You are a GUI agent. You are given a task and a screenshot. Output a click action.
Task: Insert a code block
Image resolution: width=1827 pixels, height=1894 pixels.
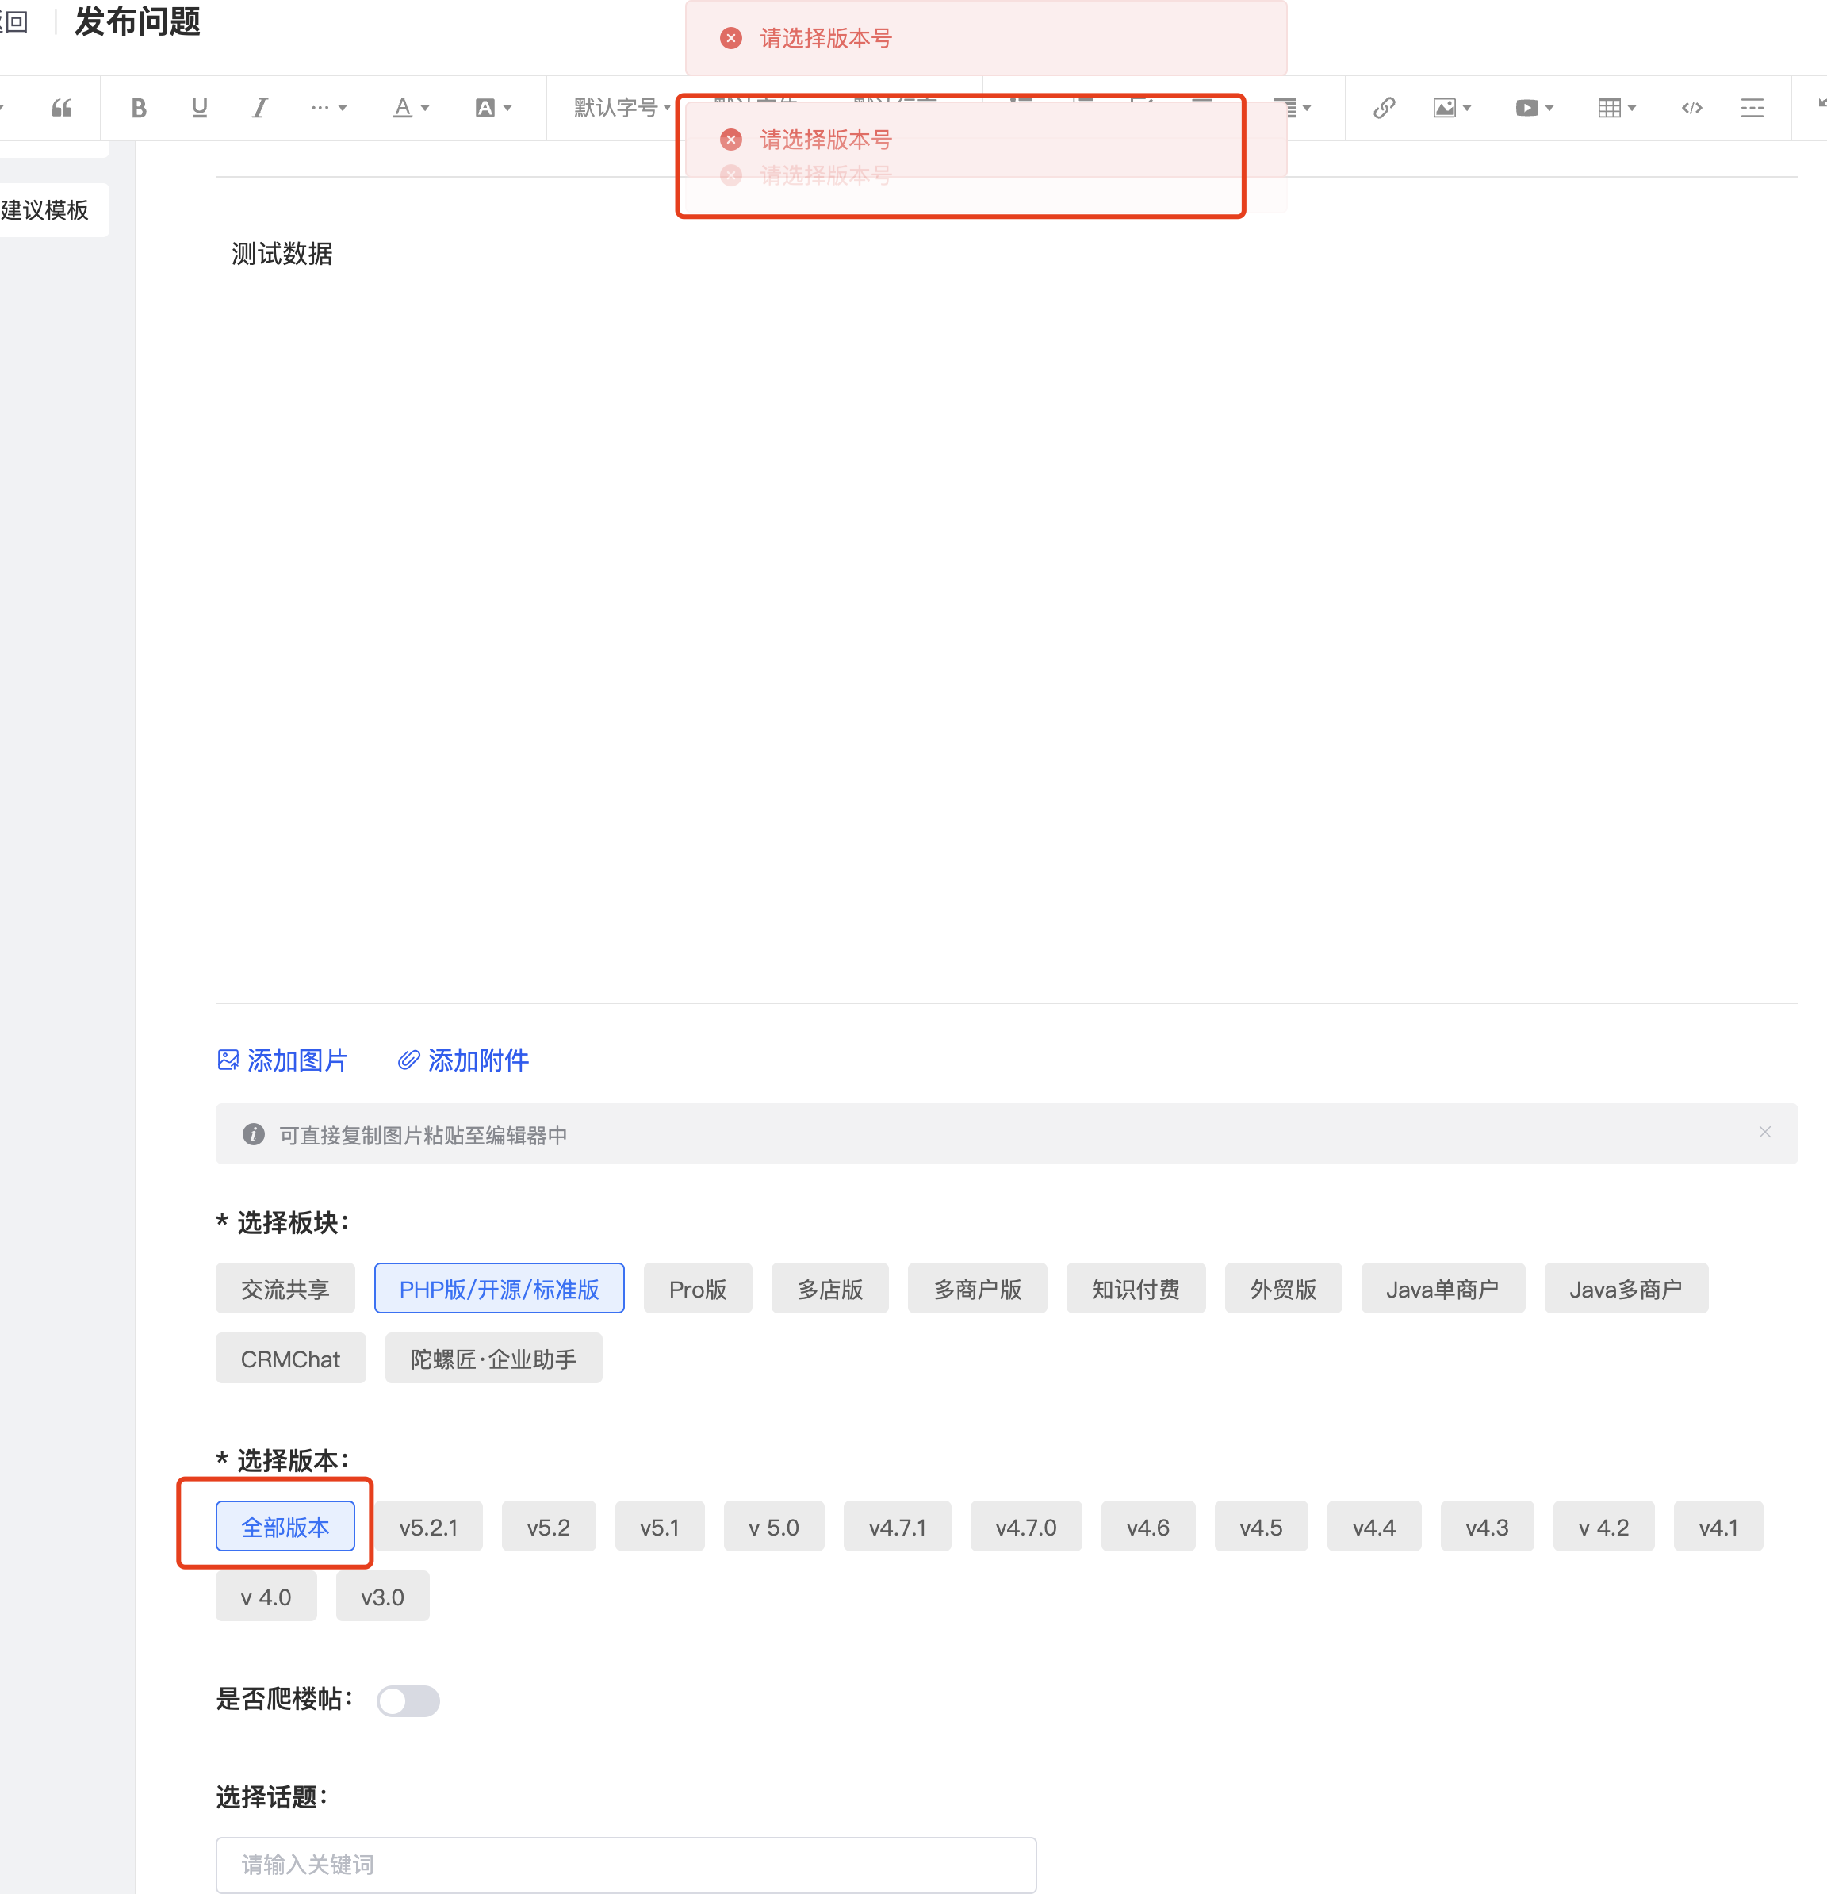pos(1691,108)
